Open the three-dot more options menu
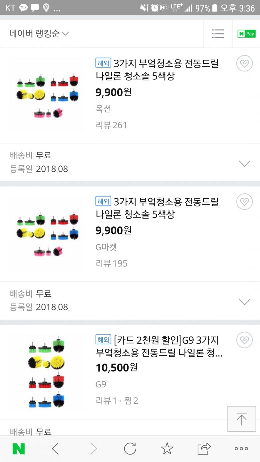The width and height of the screenshot is (260, 462). point(241,449)
